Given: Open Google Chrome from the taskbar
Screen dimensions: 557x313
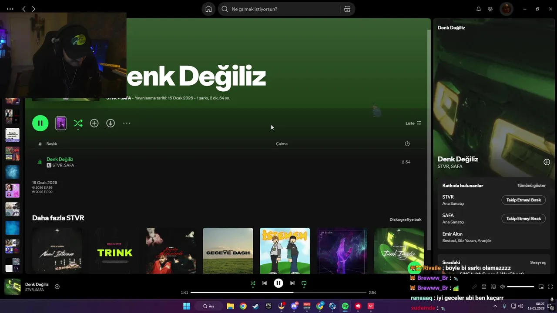Looking at the screenshot, I should click(243, 306).
